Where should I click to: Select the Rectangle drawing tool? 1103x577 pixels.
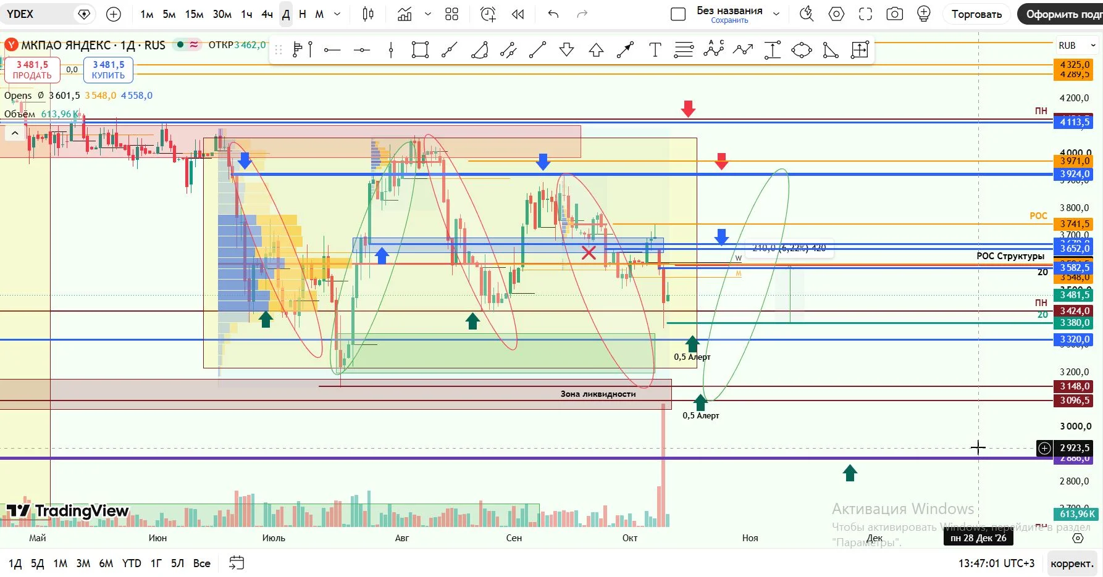tap(420, 49)
